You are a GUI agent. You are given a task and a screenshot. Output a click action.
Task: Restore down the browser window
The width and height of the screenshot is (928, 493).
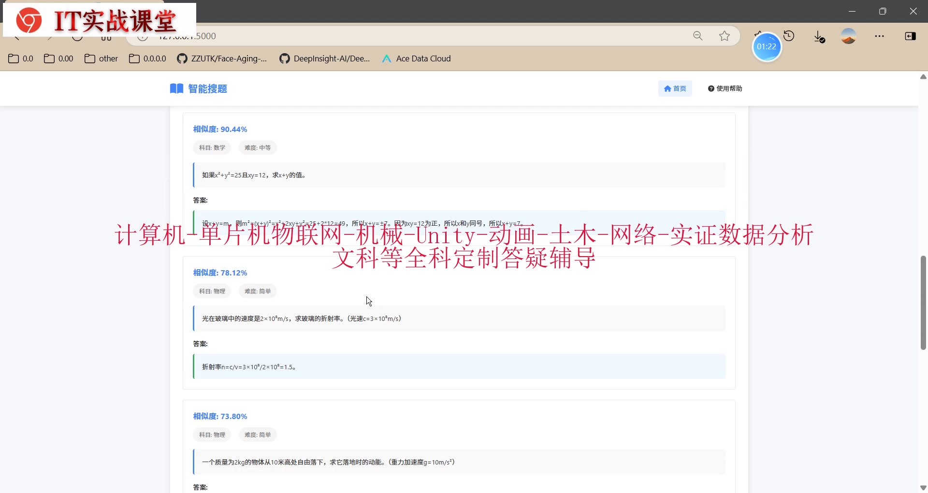pyautogui.click(x=883, y=11)
